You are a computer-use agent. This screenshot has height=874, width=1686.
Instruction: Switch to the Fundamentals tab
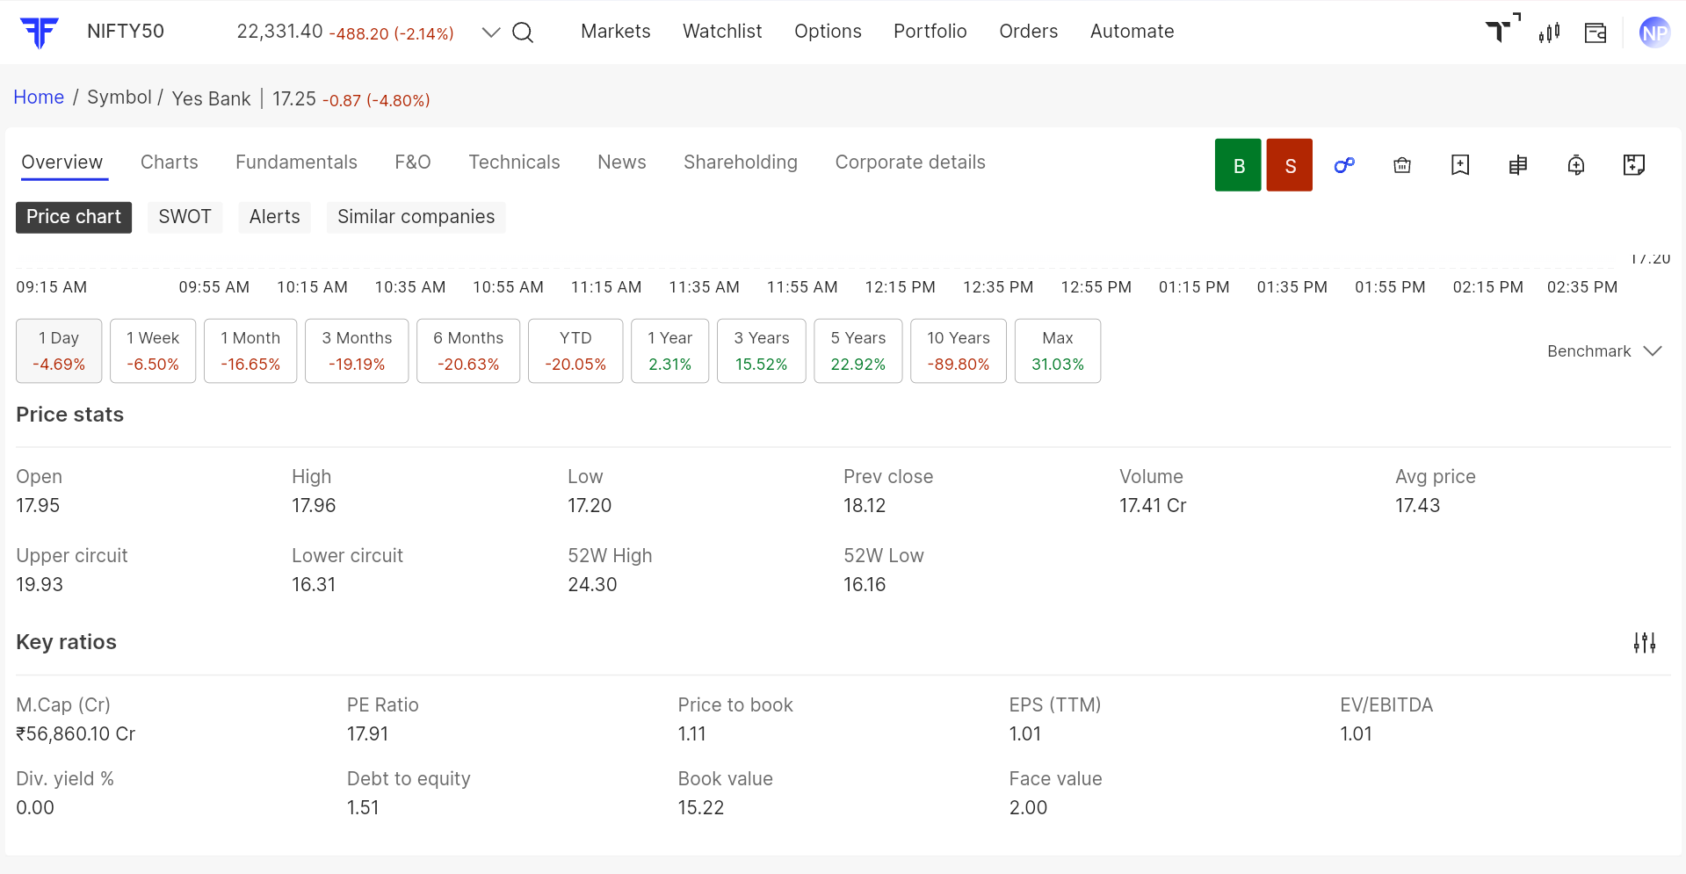(296, 163)
